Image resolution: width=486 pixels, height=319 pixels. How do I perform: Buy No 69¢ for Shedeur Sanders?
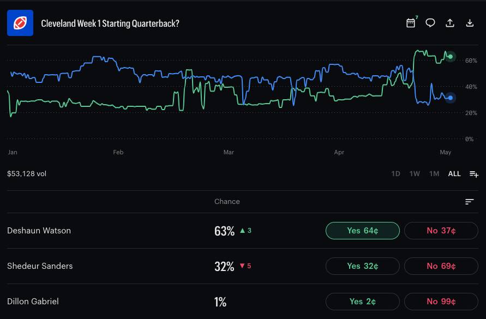pyautogui.click(x=441, y=266)
